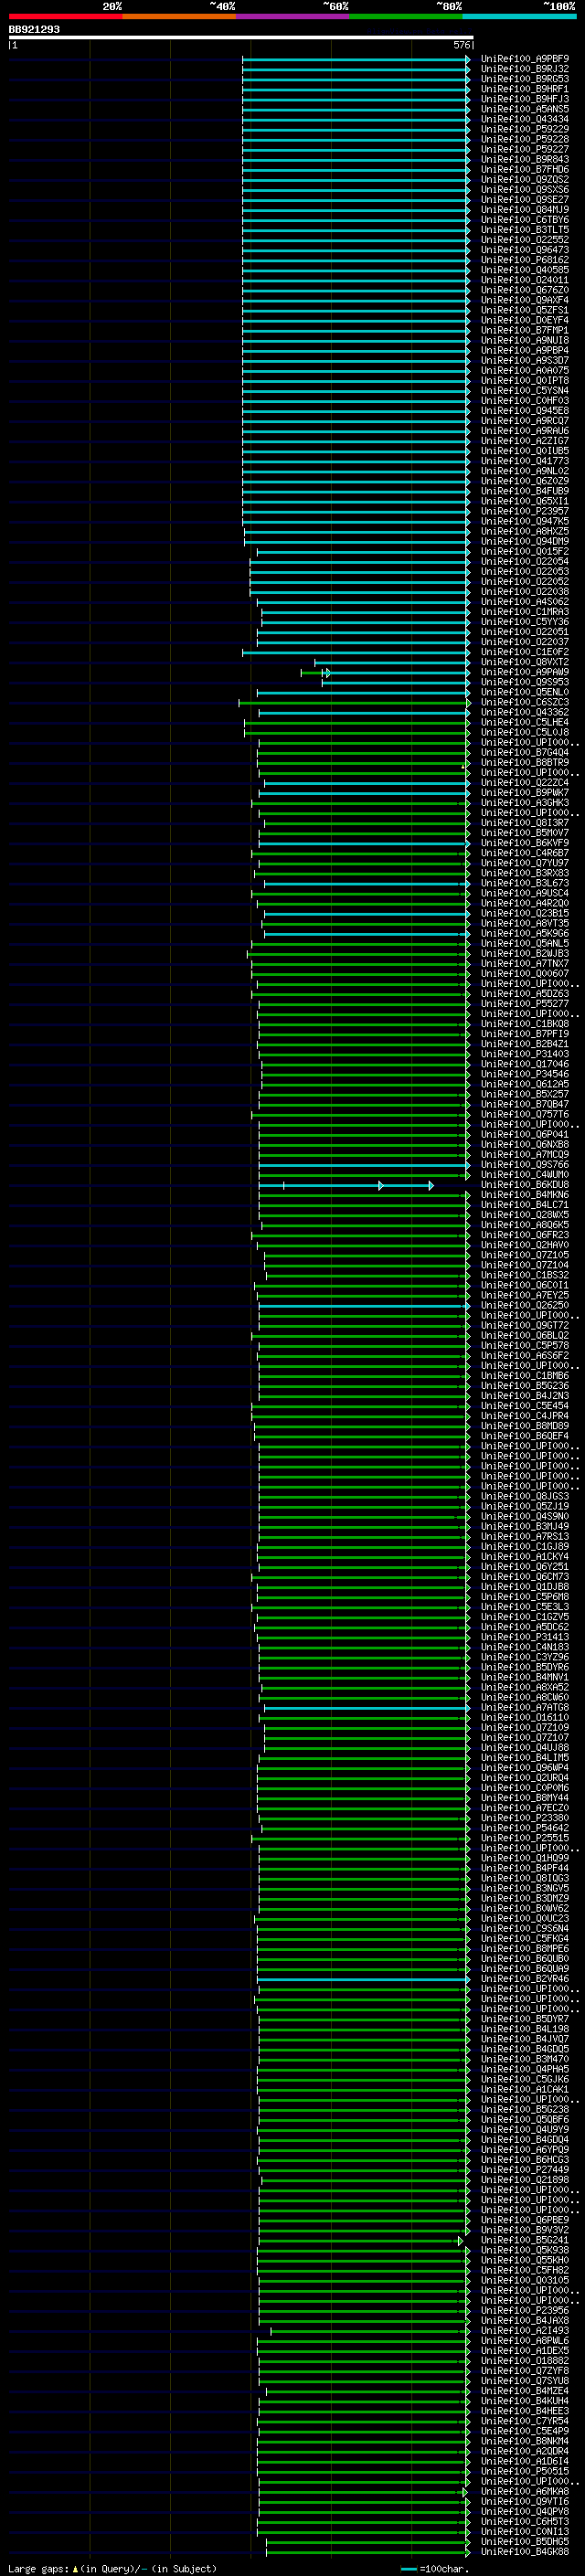Click the UniRef100_Q8VXT2 label

tap(525, 662)
